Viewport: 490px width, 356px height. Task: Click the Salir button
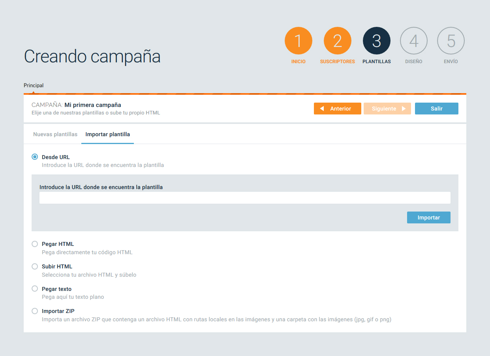(436, 109)
